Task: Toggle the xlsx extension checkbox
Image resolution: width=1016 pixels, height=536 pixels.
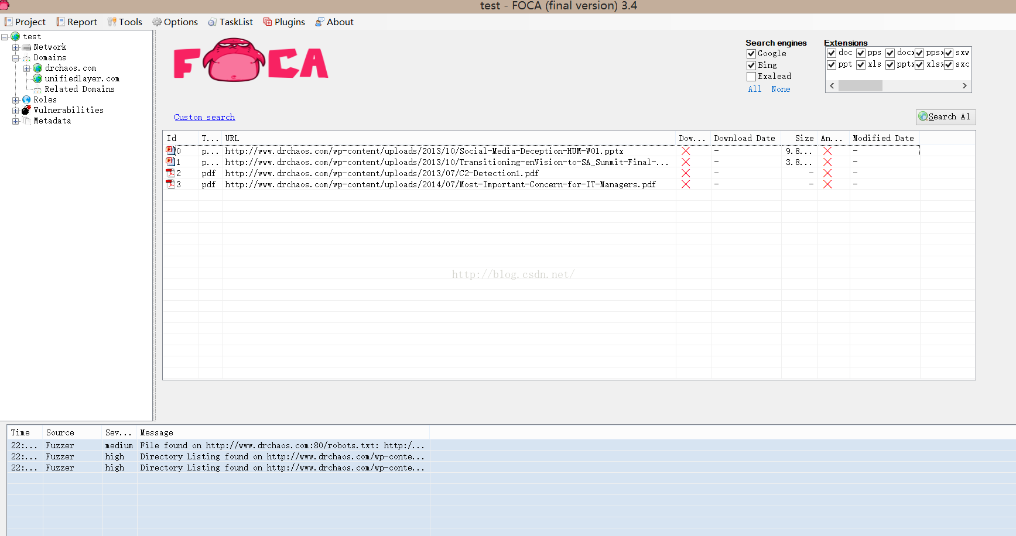Action: pos(919,65)
